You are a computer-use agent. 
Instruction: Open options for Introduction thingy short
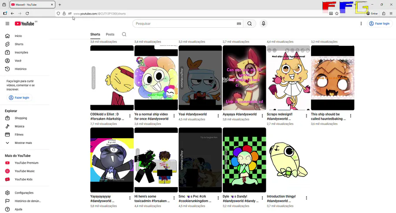tap(306, 198)
